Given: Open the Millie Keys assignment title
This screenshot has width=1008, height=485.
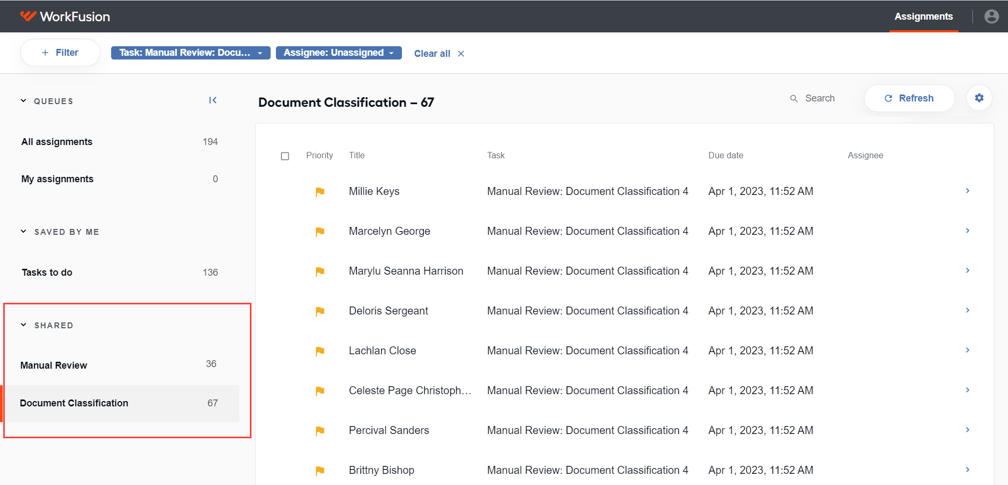Looking at the screenshot, I should 374,191.
